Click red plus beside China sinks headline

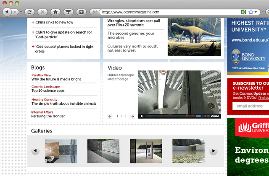33,22
